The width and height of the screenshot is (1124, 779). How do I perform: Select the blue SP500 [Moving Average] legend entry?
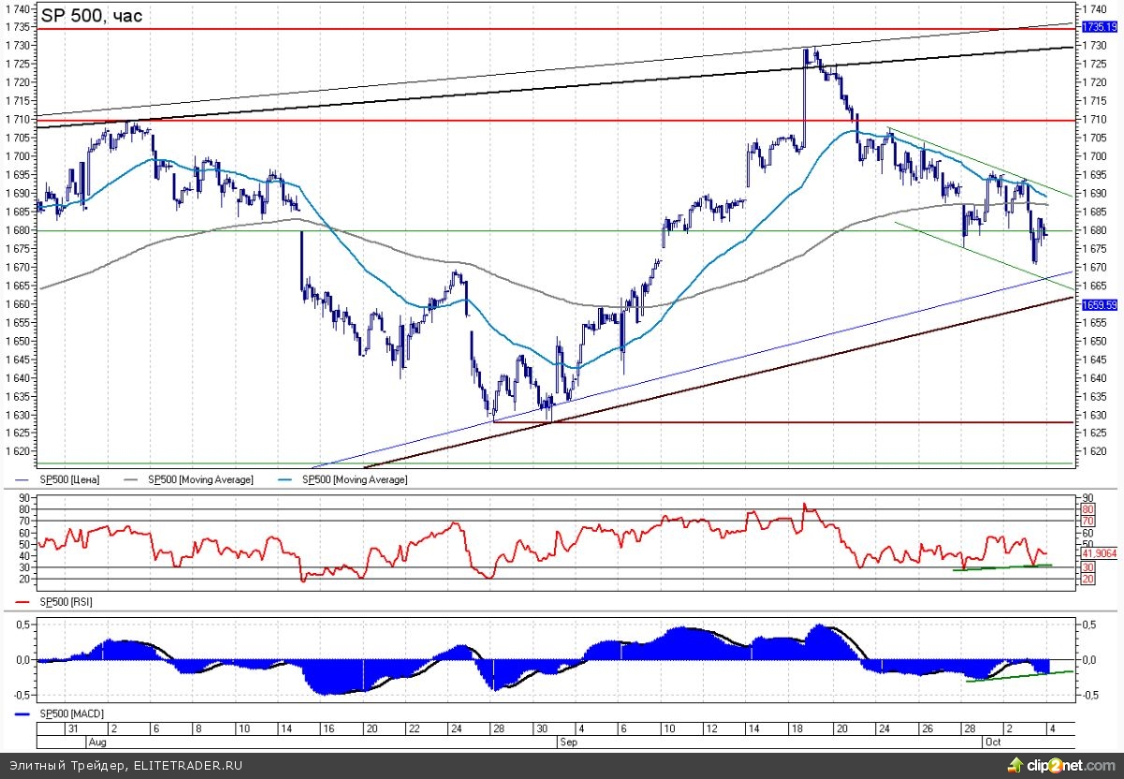pyautogui.click(x=355, y=479)
